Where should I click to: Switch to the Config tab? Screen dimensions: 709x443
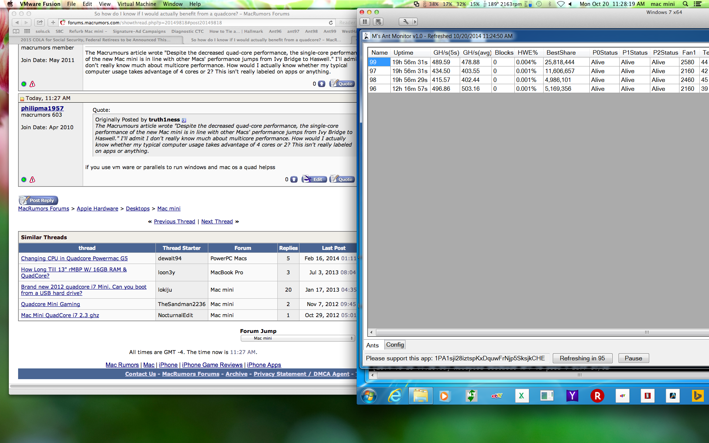click(x=395, y=345)
